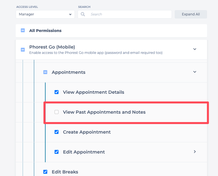Click the Appointments group label
This screenshot has width=218, height=176.
click(x=68, y=72)
